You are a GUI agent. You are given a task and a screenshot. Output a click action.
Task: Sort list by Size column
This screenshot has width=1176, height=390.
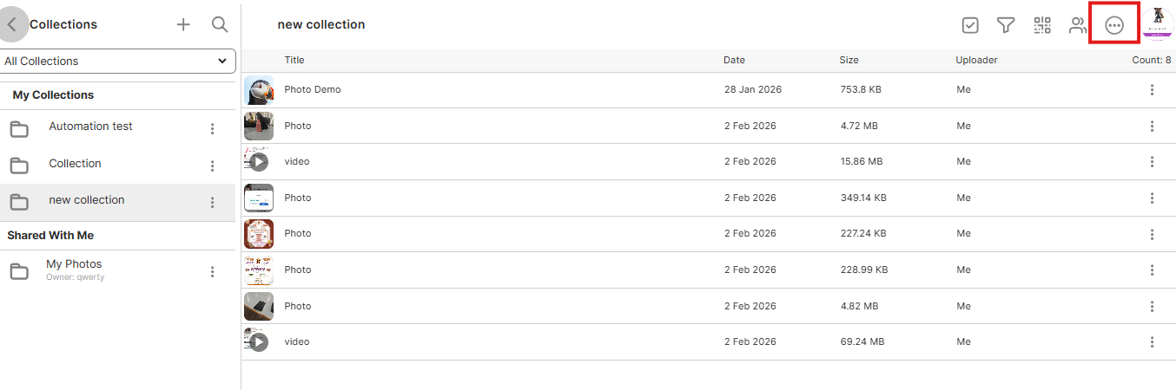849,61
